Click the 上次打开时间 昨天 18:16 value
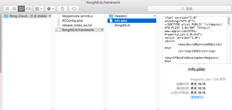This screenshot has width=232, height=110. pos(198,93)
